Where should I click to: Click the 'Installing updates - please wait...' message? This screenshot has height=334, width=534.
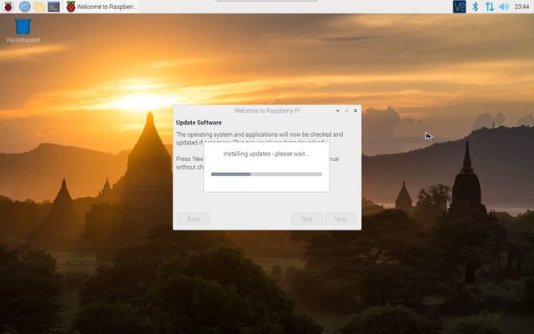click(266, 154)
